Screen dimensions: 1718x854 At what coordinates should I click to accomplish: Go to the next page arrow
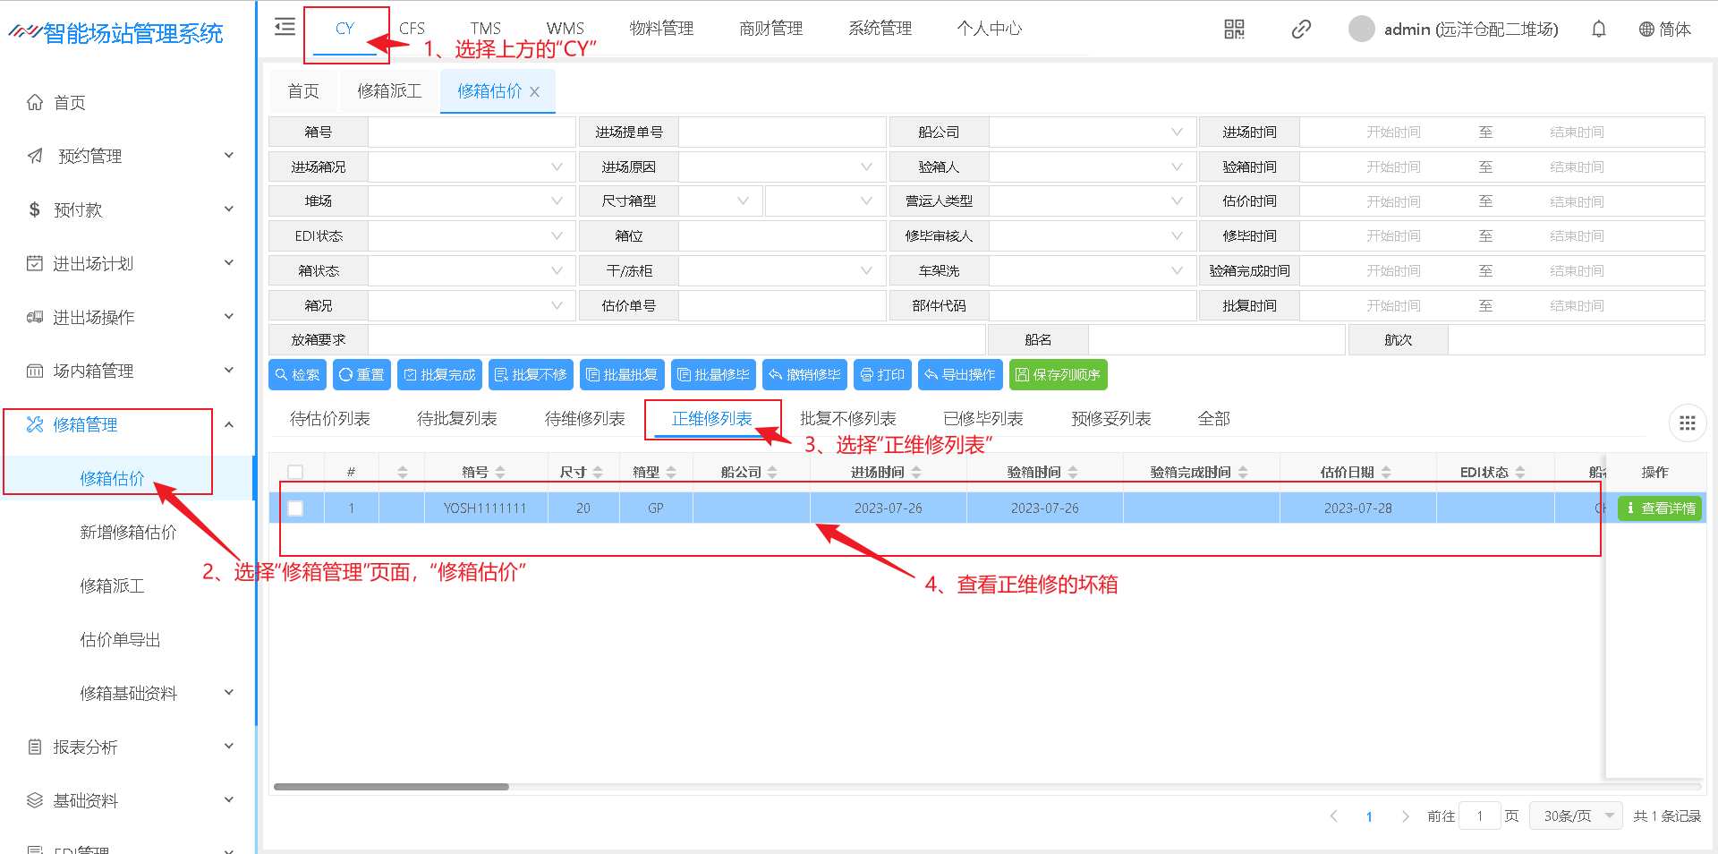(1405, 816)
